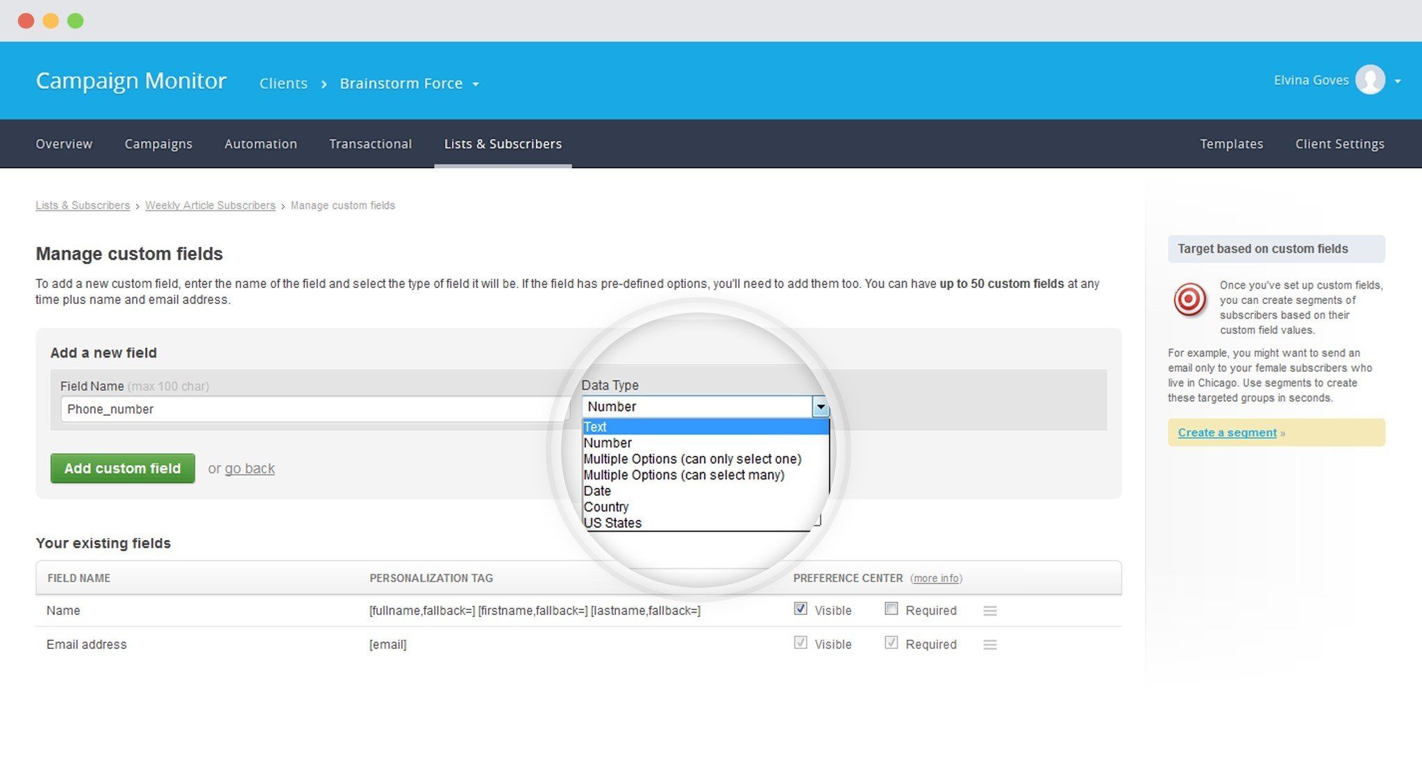This screenshot has width=1422, height=767.
Task: Open the Clients breadcrumb in header
Action: 283,83
